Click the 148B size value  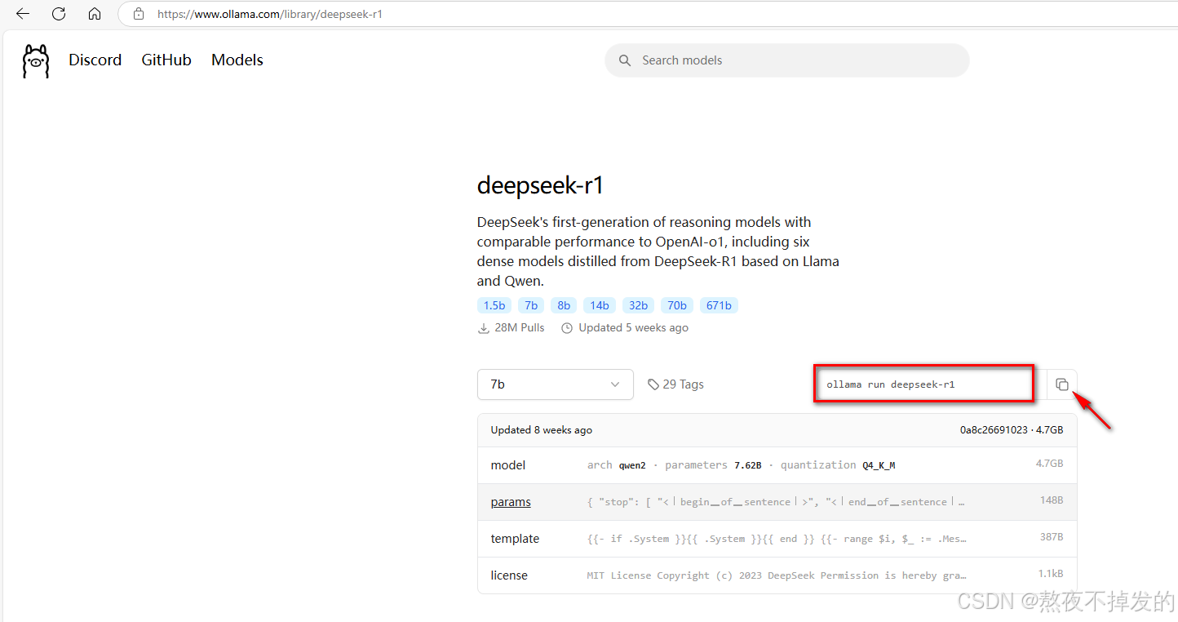click(x=1052, y=500)
